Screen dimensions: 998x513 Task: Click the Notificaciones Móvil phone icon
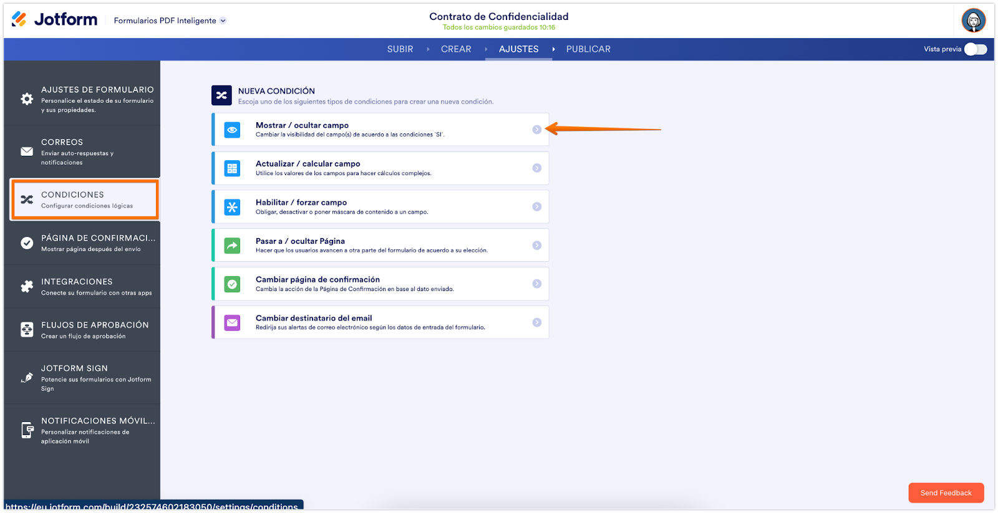click(x=27, y=430)
